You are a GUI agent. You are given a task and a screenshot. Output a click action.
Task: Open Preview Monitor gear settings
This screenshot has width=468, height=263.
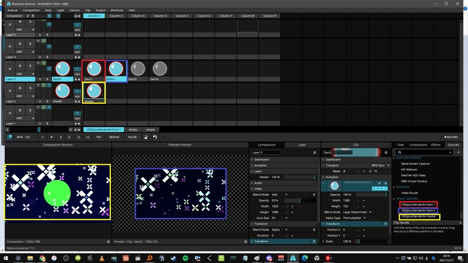[x=246, y=242]
